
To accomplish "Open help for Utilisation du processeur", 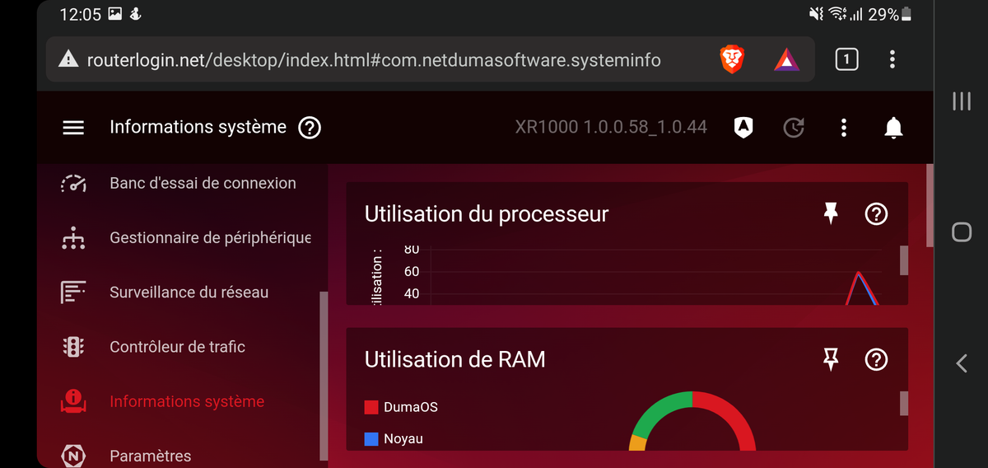I will 877,214.
